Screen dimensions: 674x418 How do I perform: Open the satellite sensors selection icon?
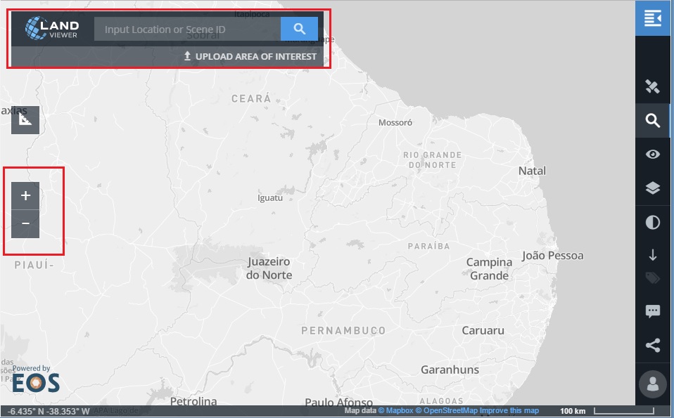pyautogui.click(x=652, y=86)
